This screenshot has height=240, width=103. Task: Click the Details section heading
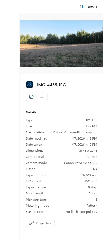31,112
